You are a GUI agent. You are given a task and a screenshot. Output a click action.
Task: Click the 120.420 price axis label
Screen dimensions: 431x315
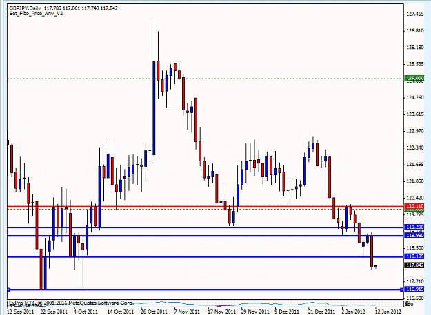click(414, 198)
